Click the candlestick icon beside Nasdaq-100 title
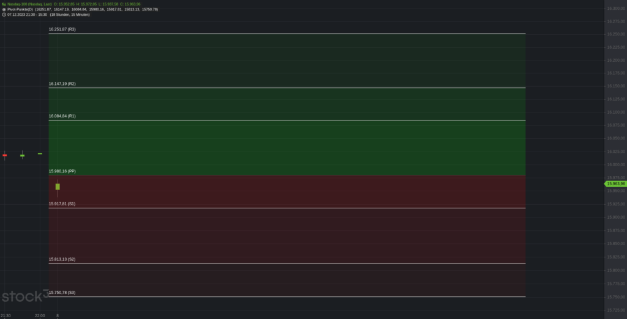The width and height of the screenshot is (627, 319). tap(4, 4)
